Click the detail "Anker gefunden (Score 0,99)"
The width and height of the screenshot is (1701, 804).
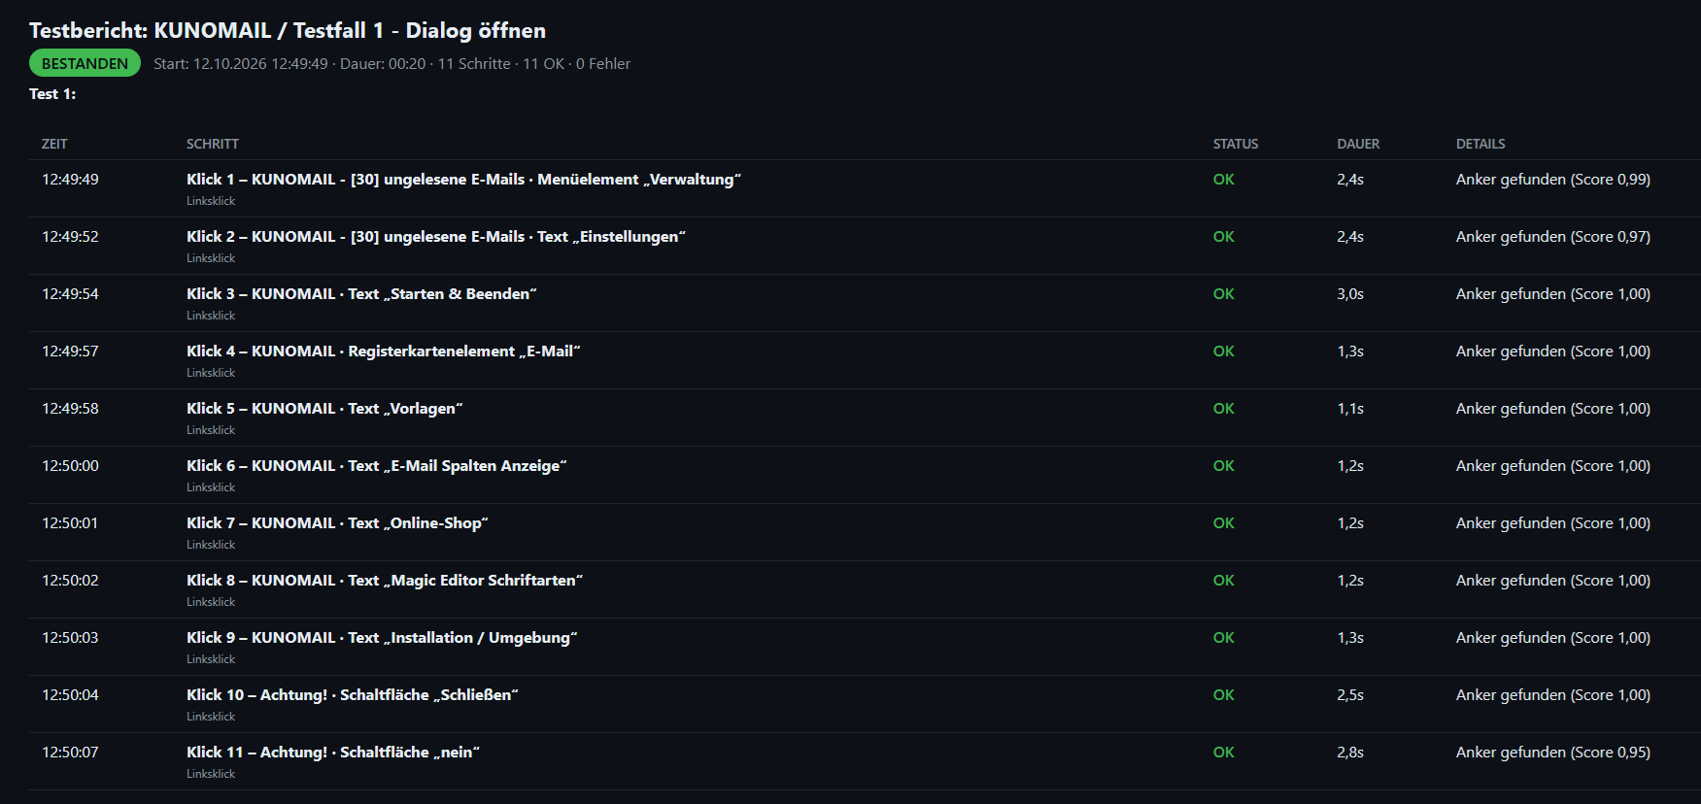pos(1553,180)
